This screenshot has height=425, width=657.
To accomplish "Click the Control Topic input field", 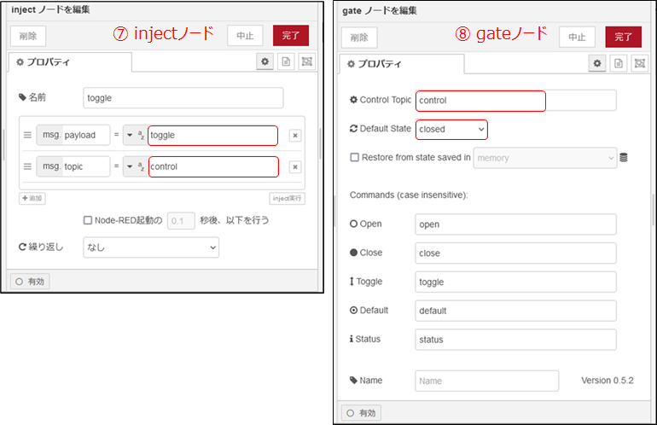I will [480, 101].
